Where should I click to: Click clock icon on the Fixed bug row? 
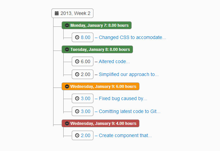pos(77,99)
